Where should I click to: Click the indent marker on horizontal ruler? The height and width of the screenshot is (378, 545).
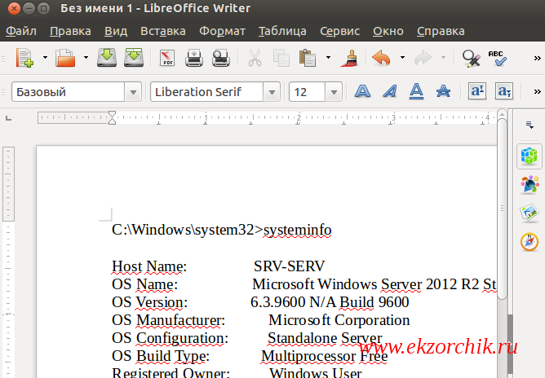(x=112, y=117)
